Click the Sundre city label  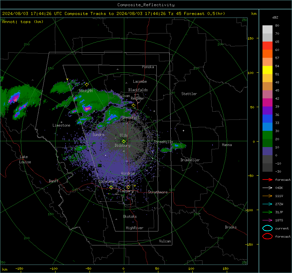pos(98,134)
